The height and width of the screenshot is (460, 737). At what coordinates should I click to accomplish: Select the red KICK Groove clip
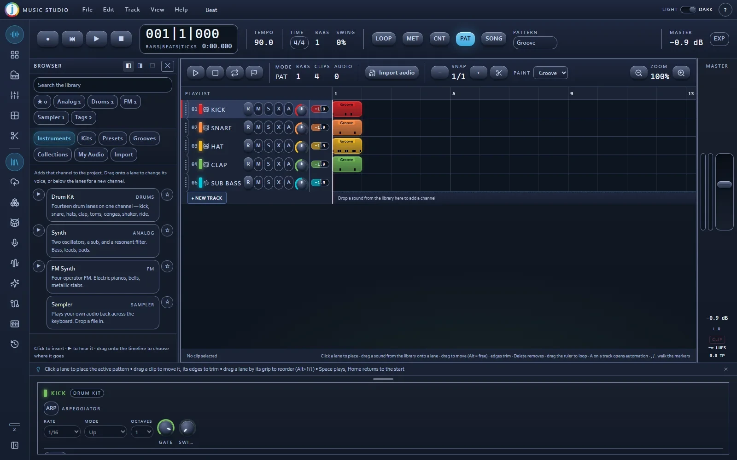pyautogui.click(x=347, y=109)
